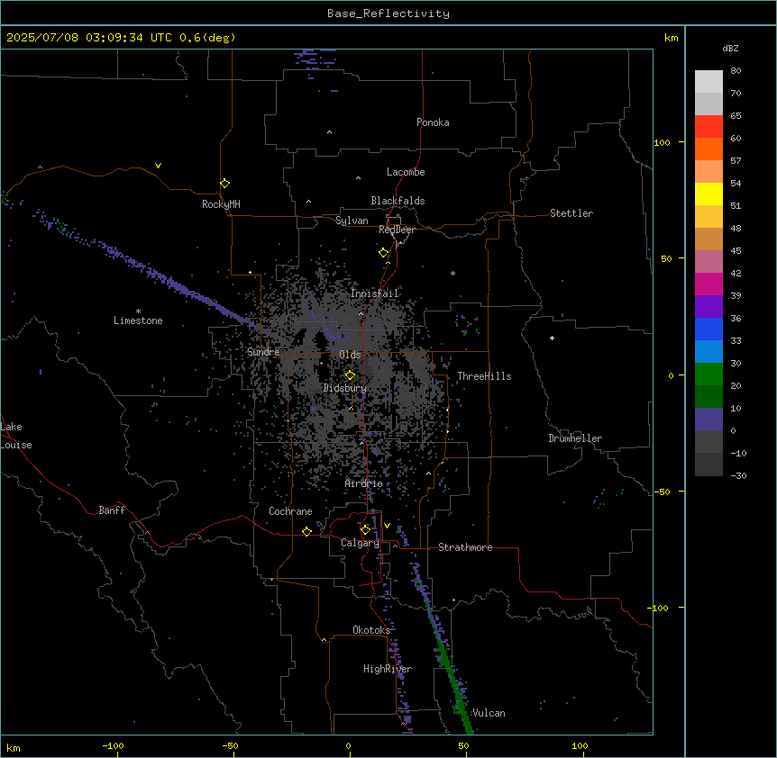
Task: Click the RedDeer city label
Action: 398,230
